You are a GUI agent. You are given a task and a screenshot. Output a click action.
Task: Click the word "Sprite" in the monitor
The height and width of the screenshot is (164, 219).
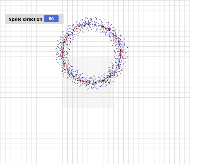(x=15, y=19)
